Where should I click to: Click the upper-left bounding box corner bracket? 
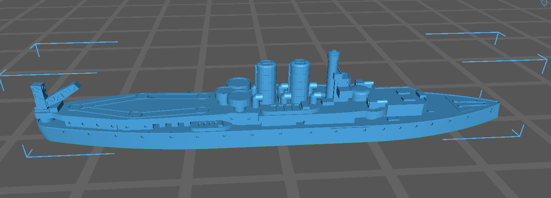[37, 46]
